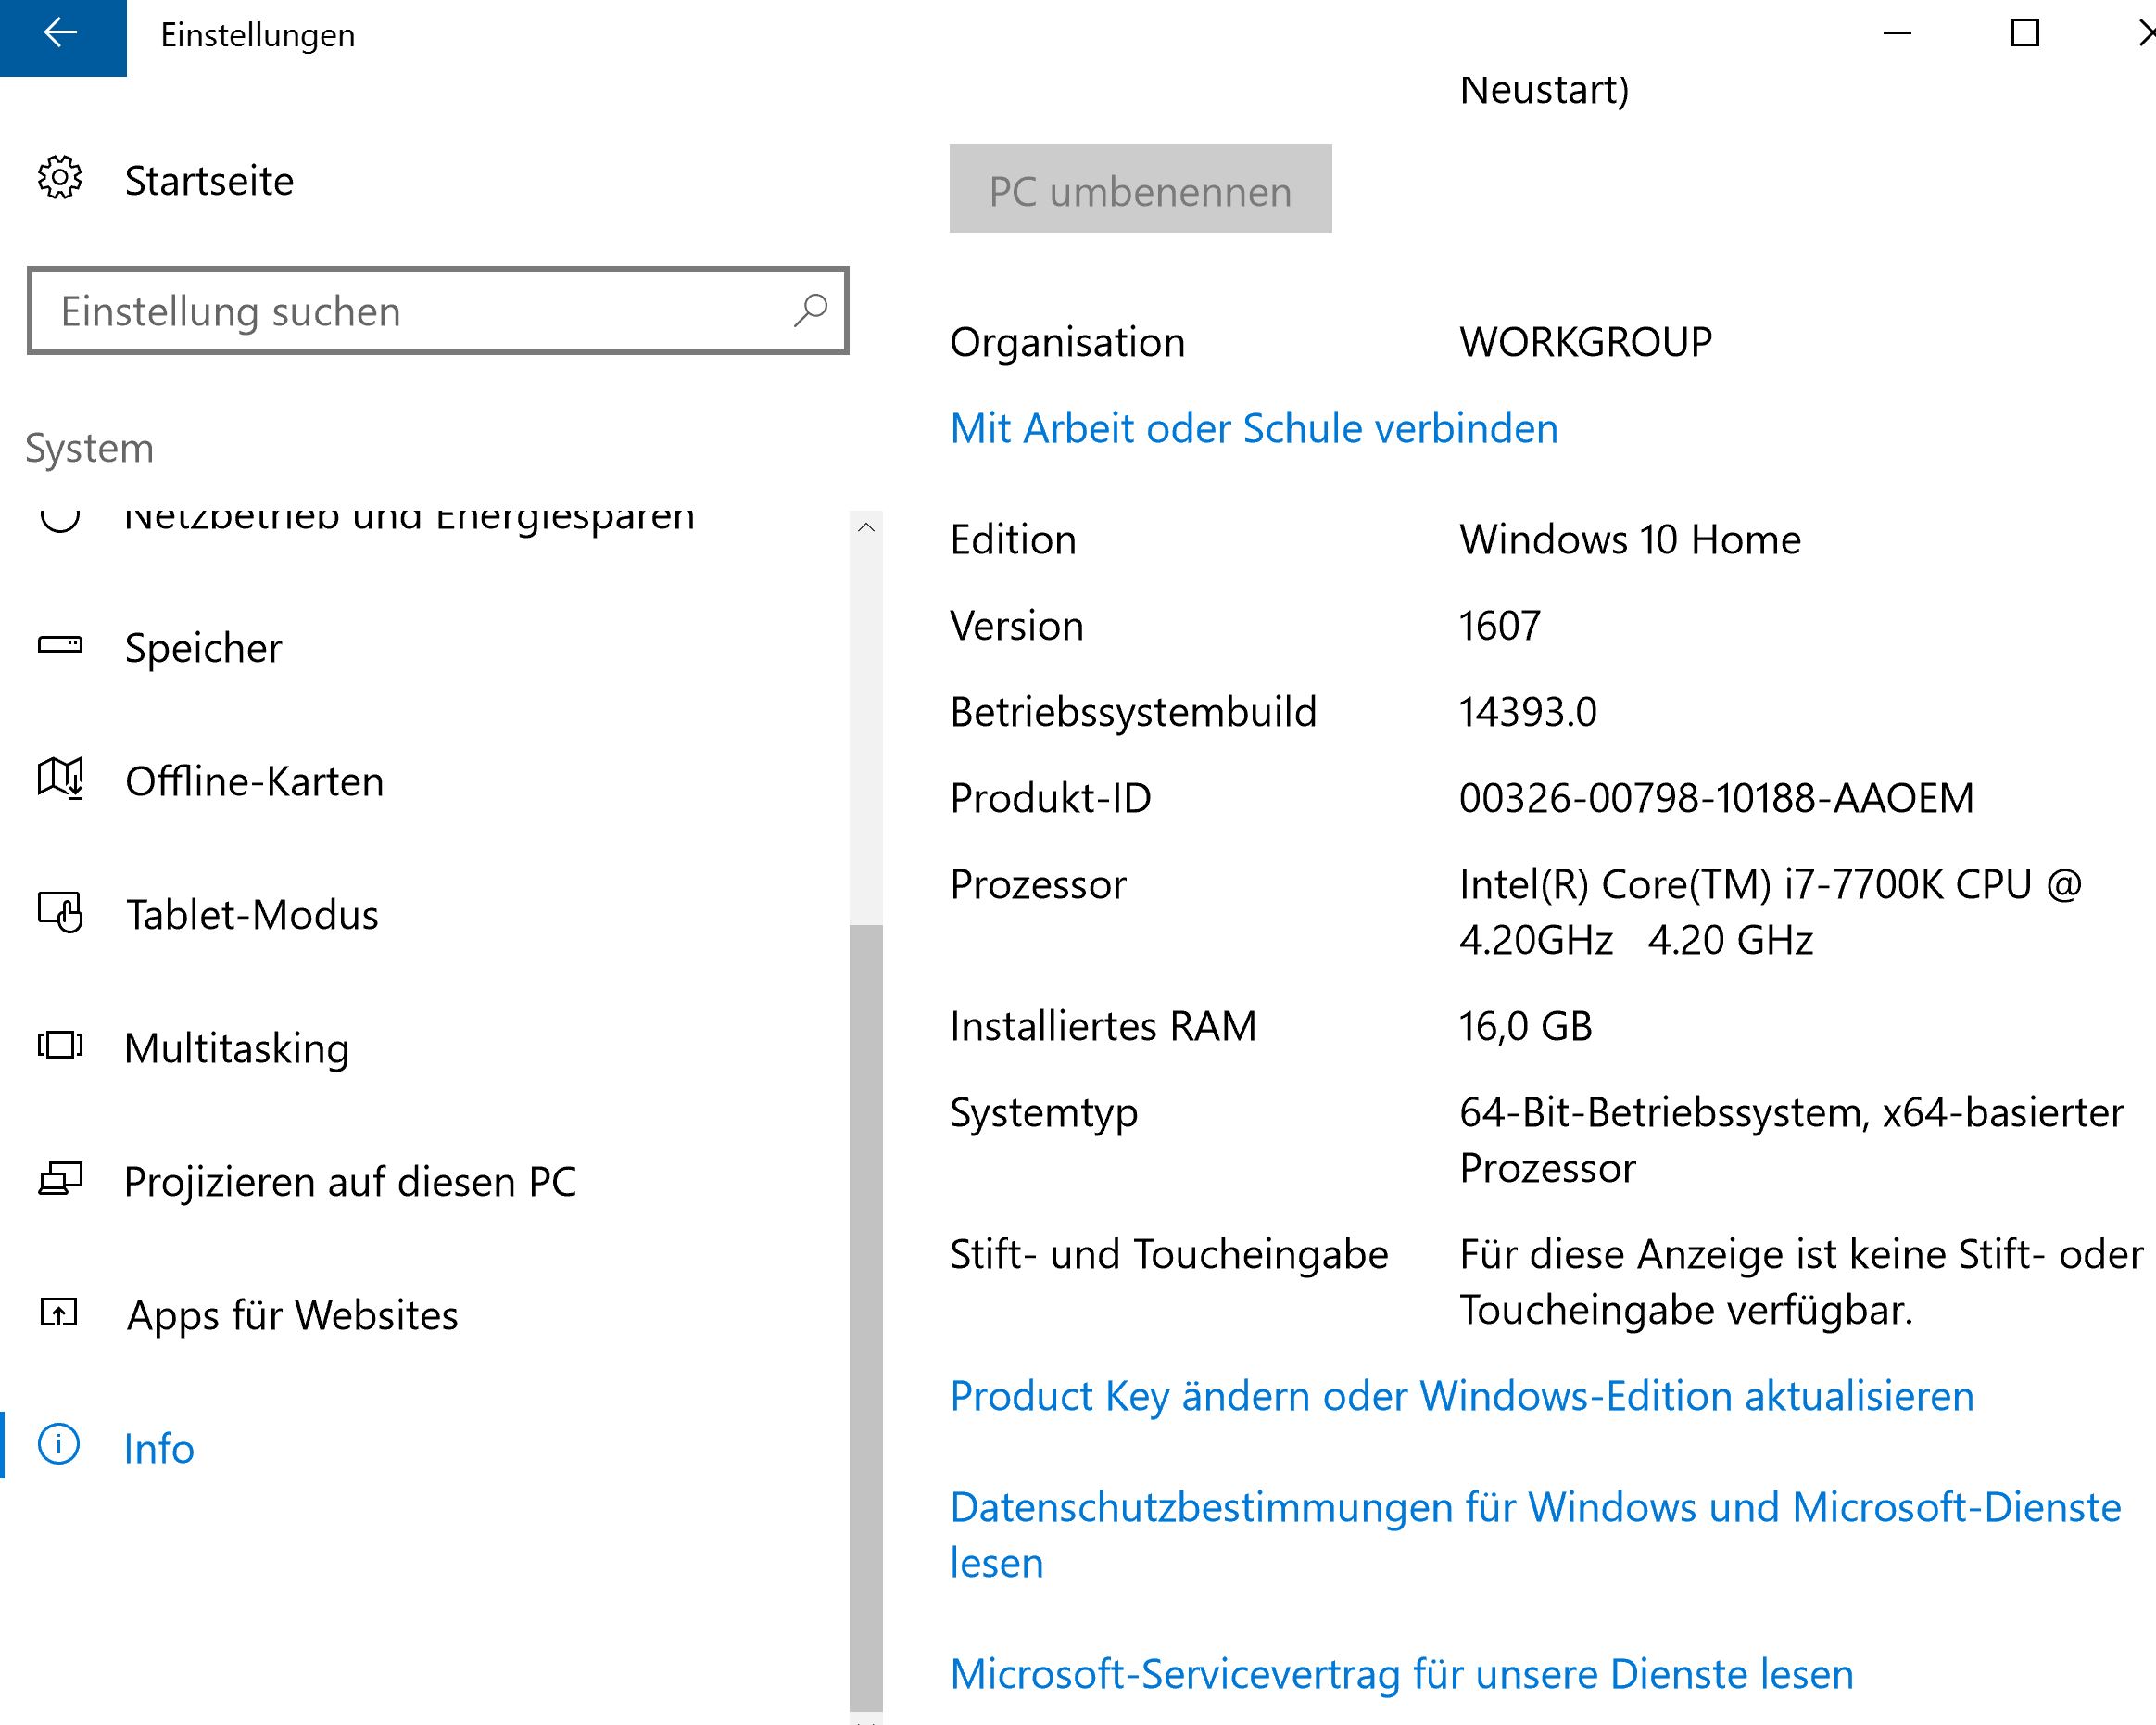Image resolution: width=2156 pixels, height=1725 pixels.
Task: Click the Projizieren auf diesen PC icon
Action: tap(60, 1180)
